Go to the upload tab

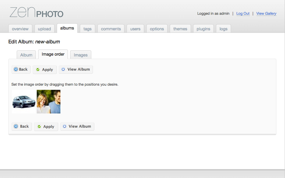click(x=45, y=29)
